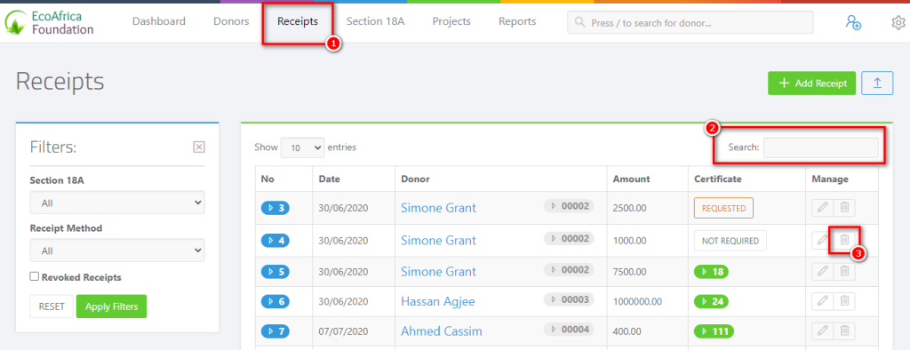Open Simone Grant link in receipt 4 row
910x350 pixels.
(x=438, y=241)
